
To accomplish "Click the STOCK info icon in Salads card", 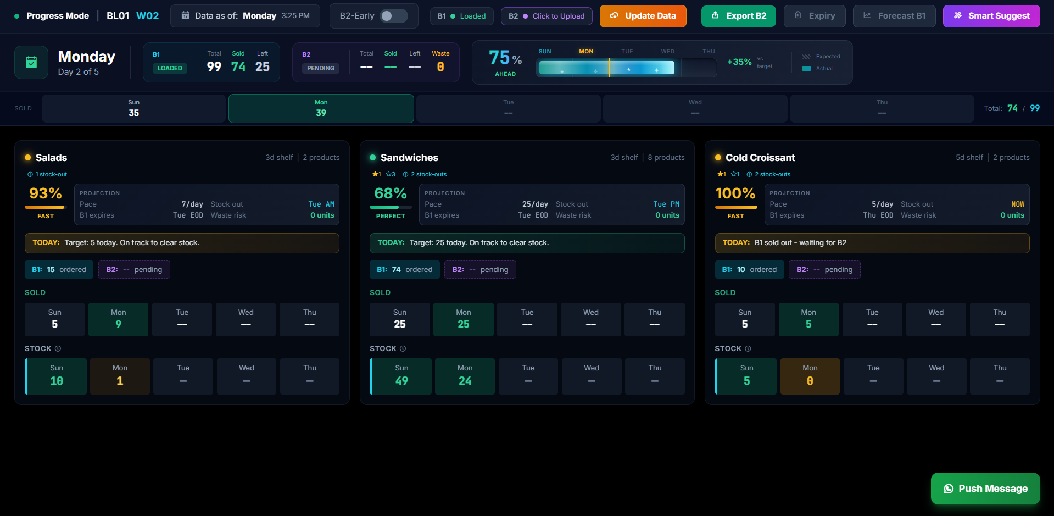I will [x=58, y=348].
